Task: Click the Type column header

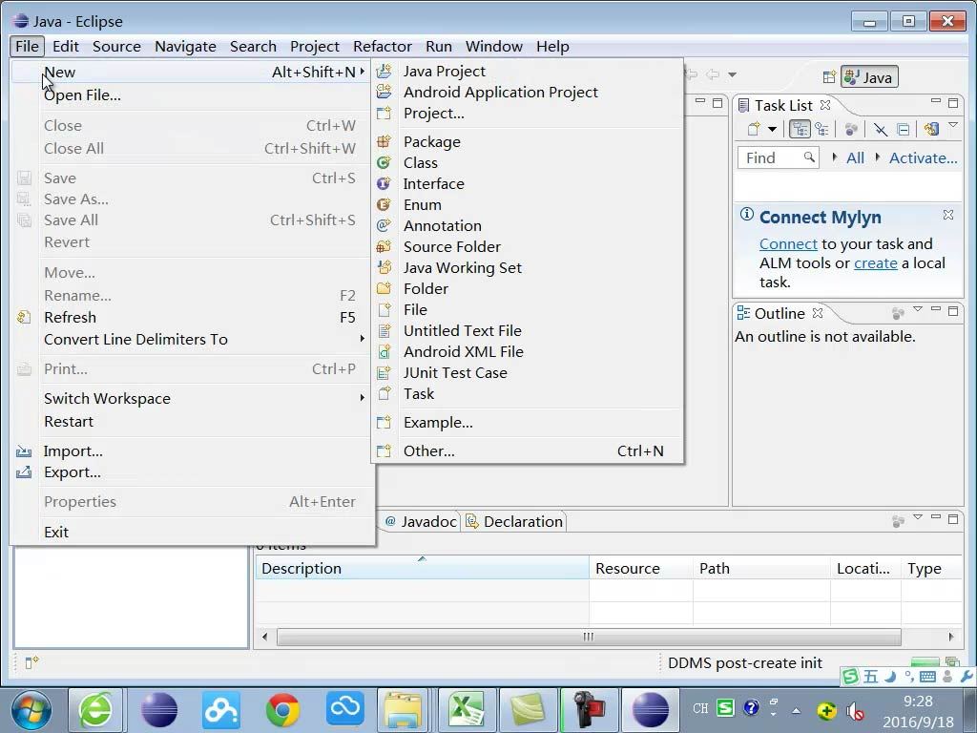Action: point(932,568)
